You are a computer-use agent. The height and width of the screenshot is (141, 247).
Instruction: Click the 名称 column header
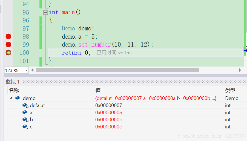(x=51, y=90)
